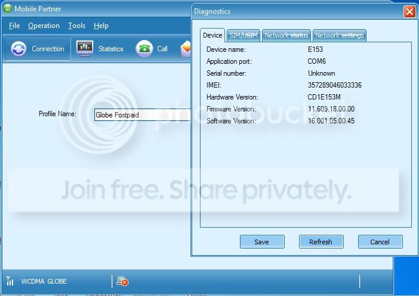Image resolution: width=419 pixels, height=298 pixels.
Task: Click the firmware version value 11.609.18.00.00
Action: click(x=331, y=109)
